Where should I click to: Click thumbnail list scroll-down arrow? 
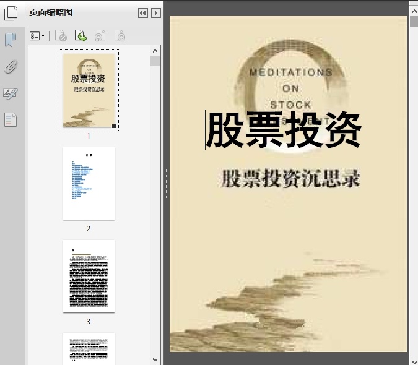coord(155,360)
